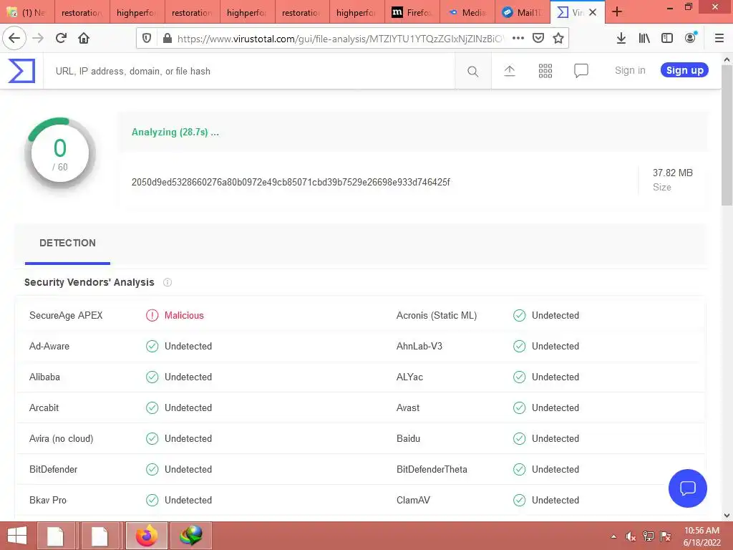Click the Acronis (Static ML) vendor name

[436, 315]
